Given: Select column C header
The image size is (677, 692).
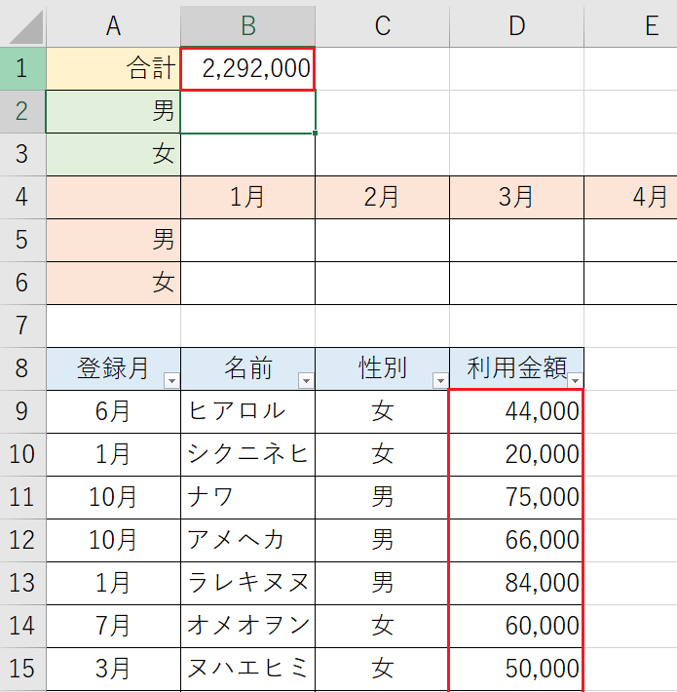Looking at the screenshot, I should (383, 25).
